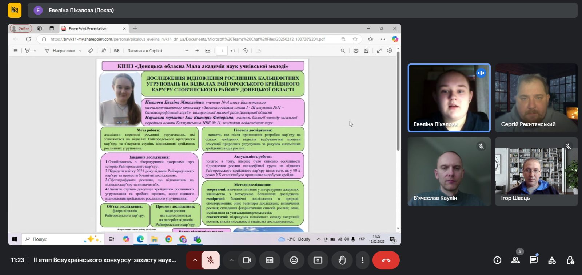The height and width of the screenshot is (275, 582).
Task: Open more options three-dot menu
Action: (362, 260)
